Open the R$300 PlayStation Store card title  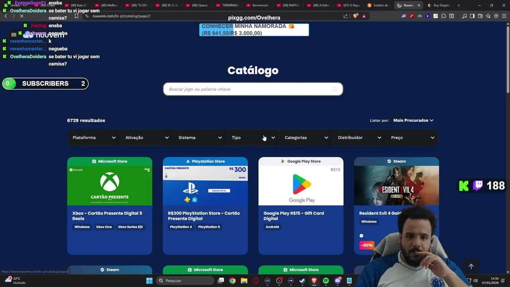pyautogui.click(x=204, y=216)
